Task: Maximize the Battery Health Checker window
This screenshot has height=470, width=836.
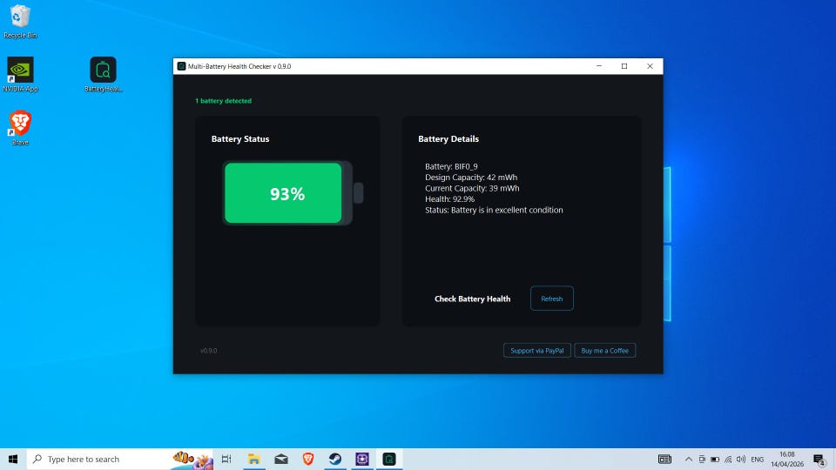Action: [624, 66]
